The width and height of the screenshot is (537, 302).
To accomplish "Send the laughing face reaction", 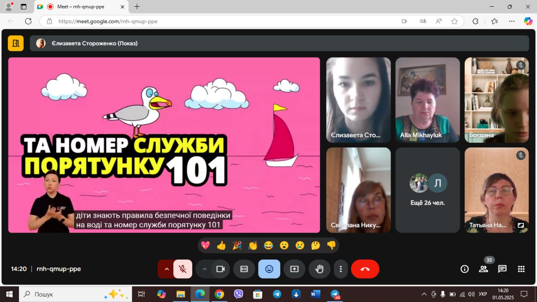I will tap(268, 245).
